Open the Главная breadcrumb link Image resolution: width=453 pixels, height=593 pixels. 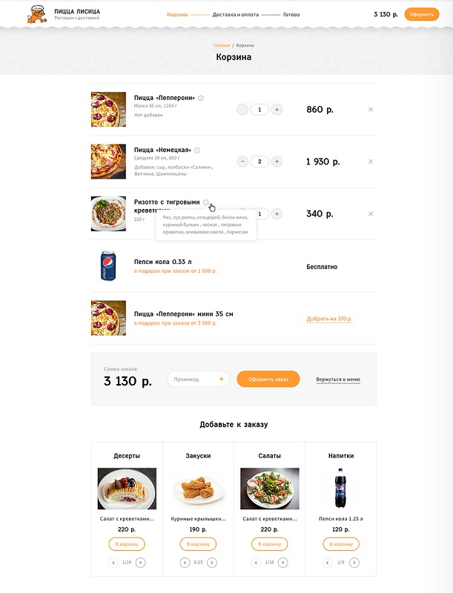pyautogui.click(x=222, y=45)
